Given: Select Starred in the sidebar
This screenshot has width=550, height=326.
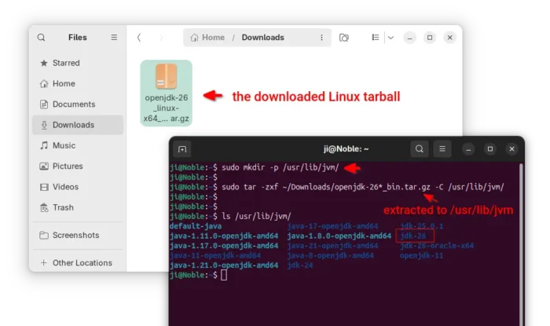Looking at the screenshot, I should pyautogui.click(x=66, y=64).
